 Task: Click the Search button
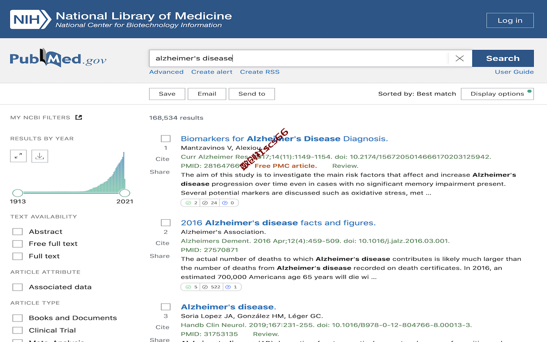click(x=503, y=58)
